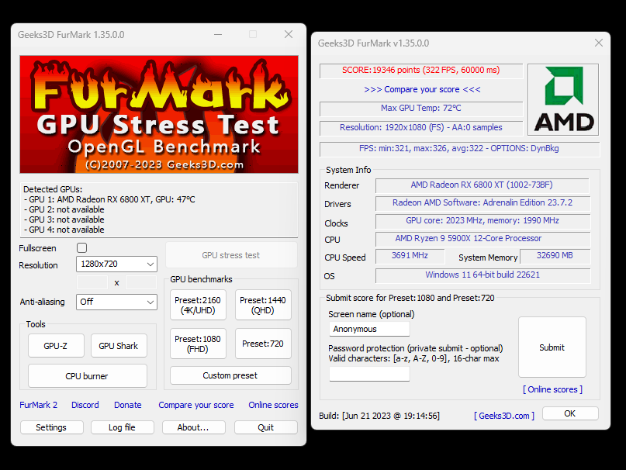Open the Donate link

click(x=128, y=405)
